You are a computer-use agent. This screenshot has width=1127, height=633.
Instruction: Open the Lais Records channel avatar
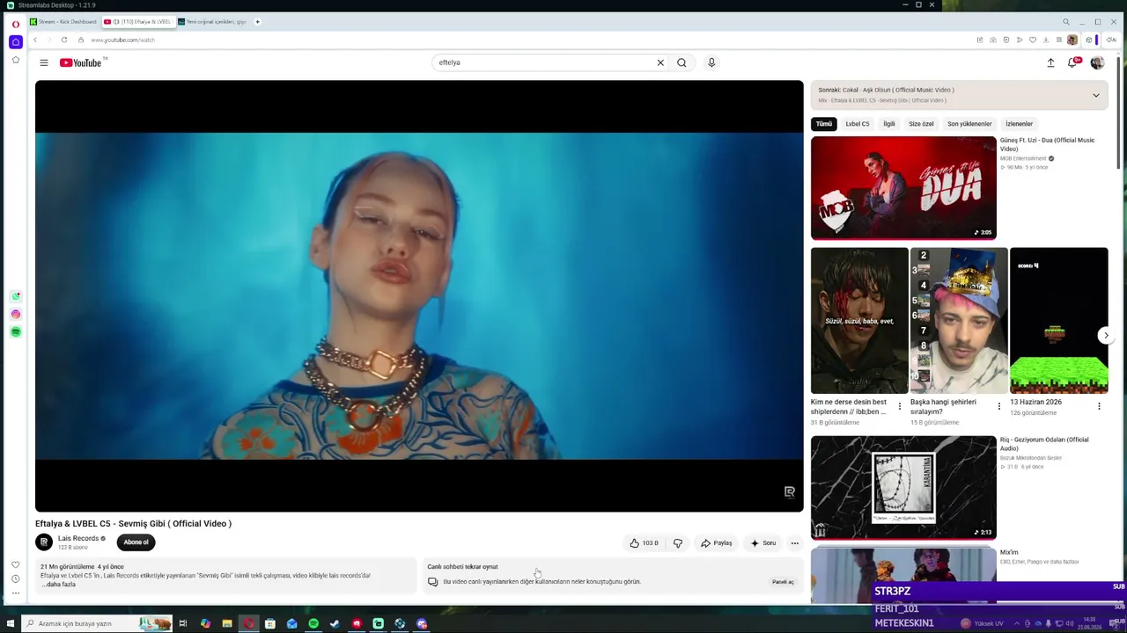click(x=44, y=542)
